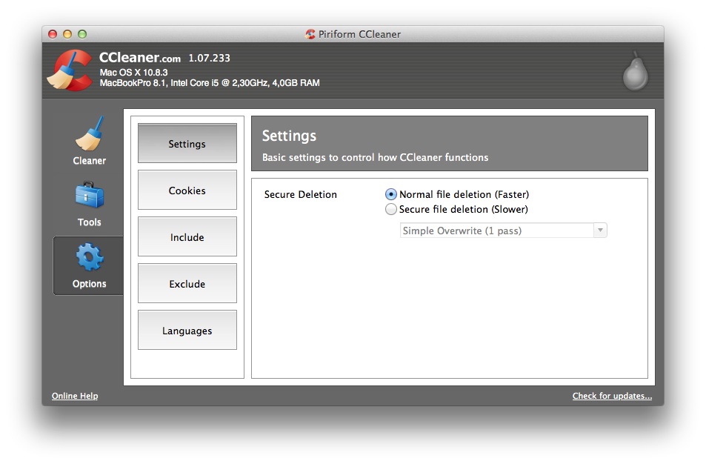Click the Mac OS X 10.8.3 text
This screenshot has height=464, width=706.
click(134, 72)
